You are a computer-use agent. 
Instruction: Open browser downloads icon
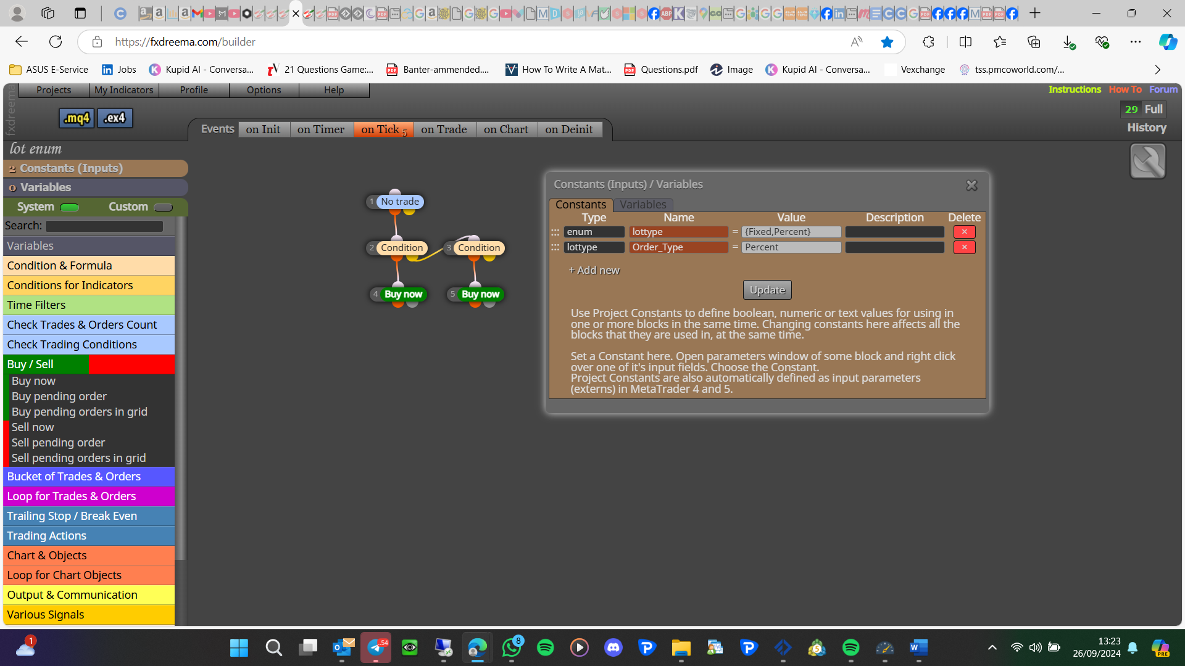pyautogui.click(x=1068, y=42)
